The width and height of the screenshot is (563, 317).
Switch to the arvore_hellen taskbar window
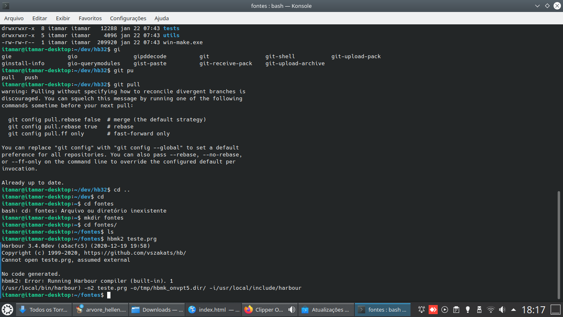click(x=100, y=310)
